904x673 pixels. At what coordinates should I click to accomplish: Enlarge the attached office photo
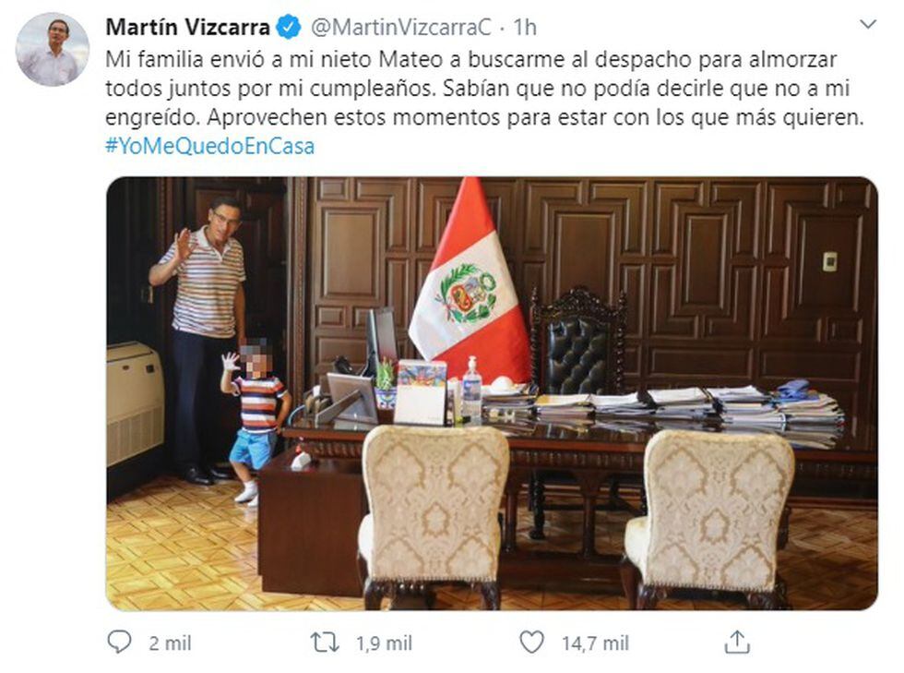[492, 393]
